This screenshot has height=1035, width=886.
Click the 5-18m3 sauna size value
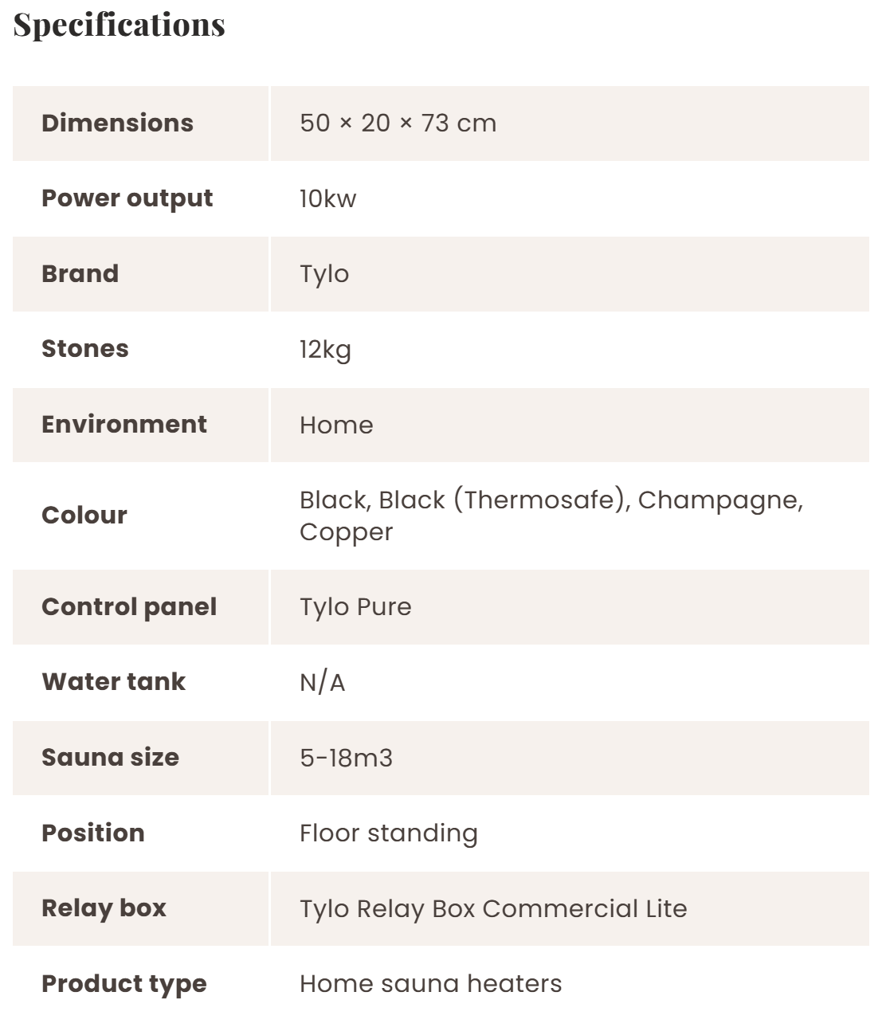[x=346, y=757]
